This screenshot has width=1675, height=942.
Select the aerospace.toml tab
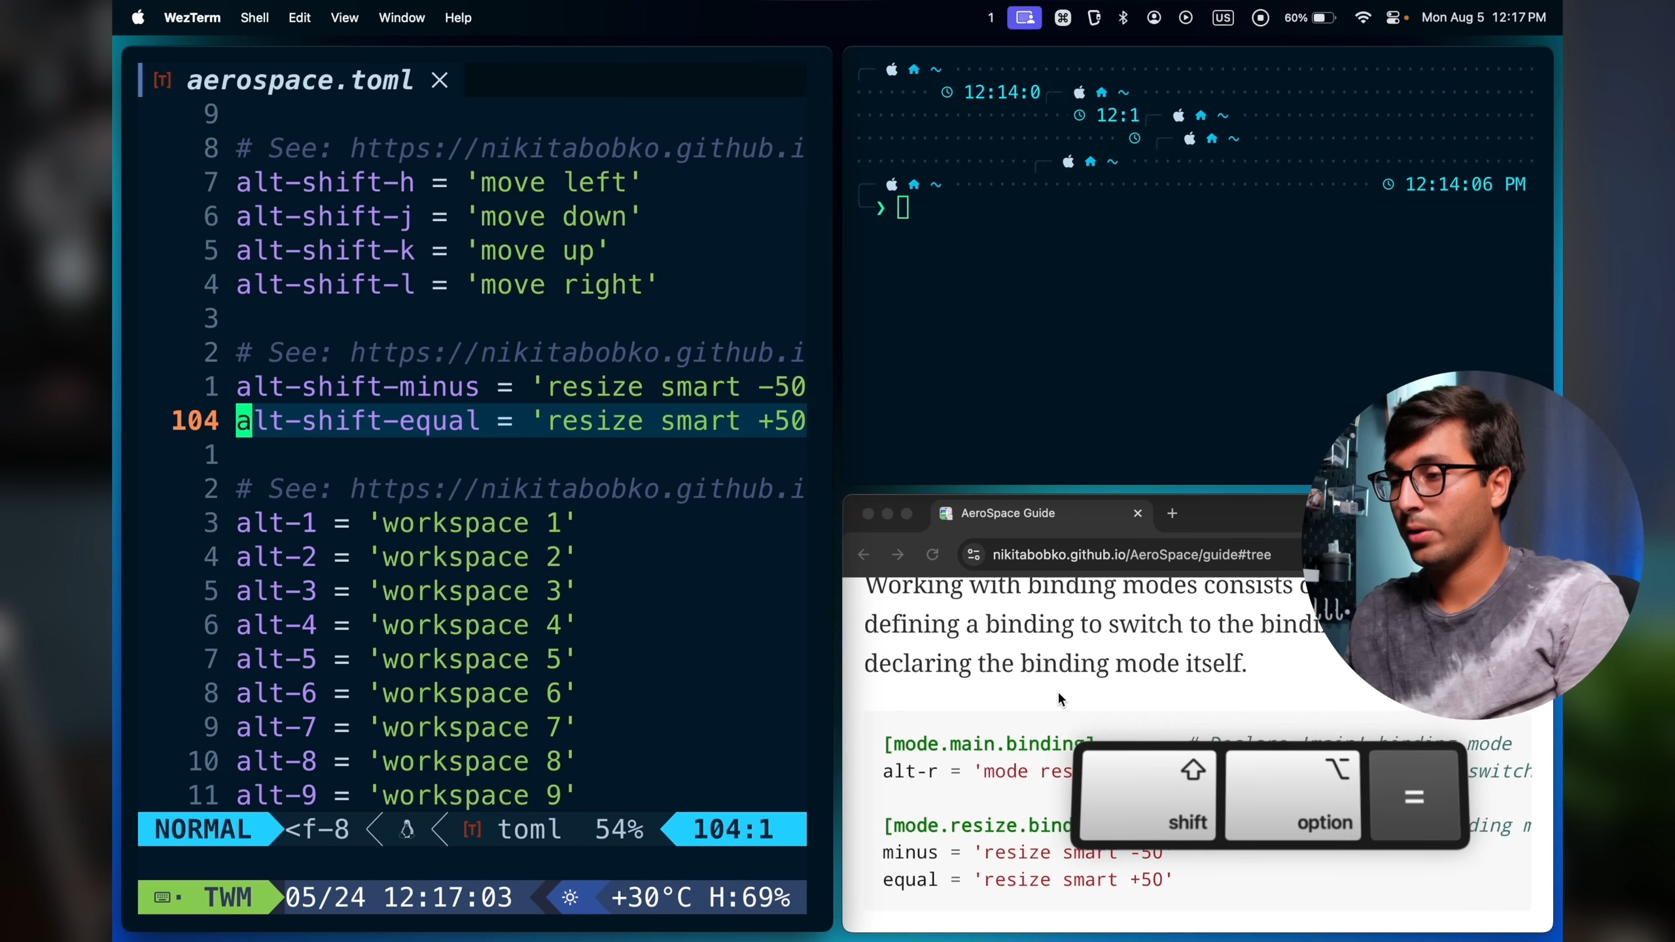(x=299, y=80)
